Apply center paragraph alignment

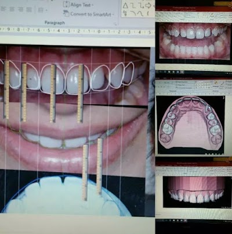[x=12, y=9]
